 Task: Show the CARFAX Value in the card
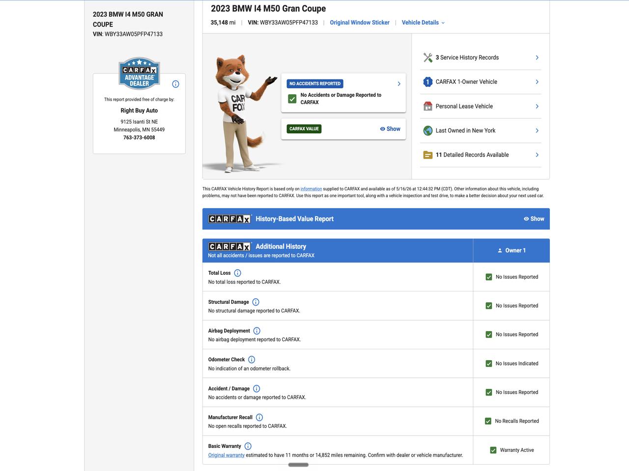(390, 129)
